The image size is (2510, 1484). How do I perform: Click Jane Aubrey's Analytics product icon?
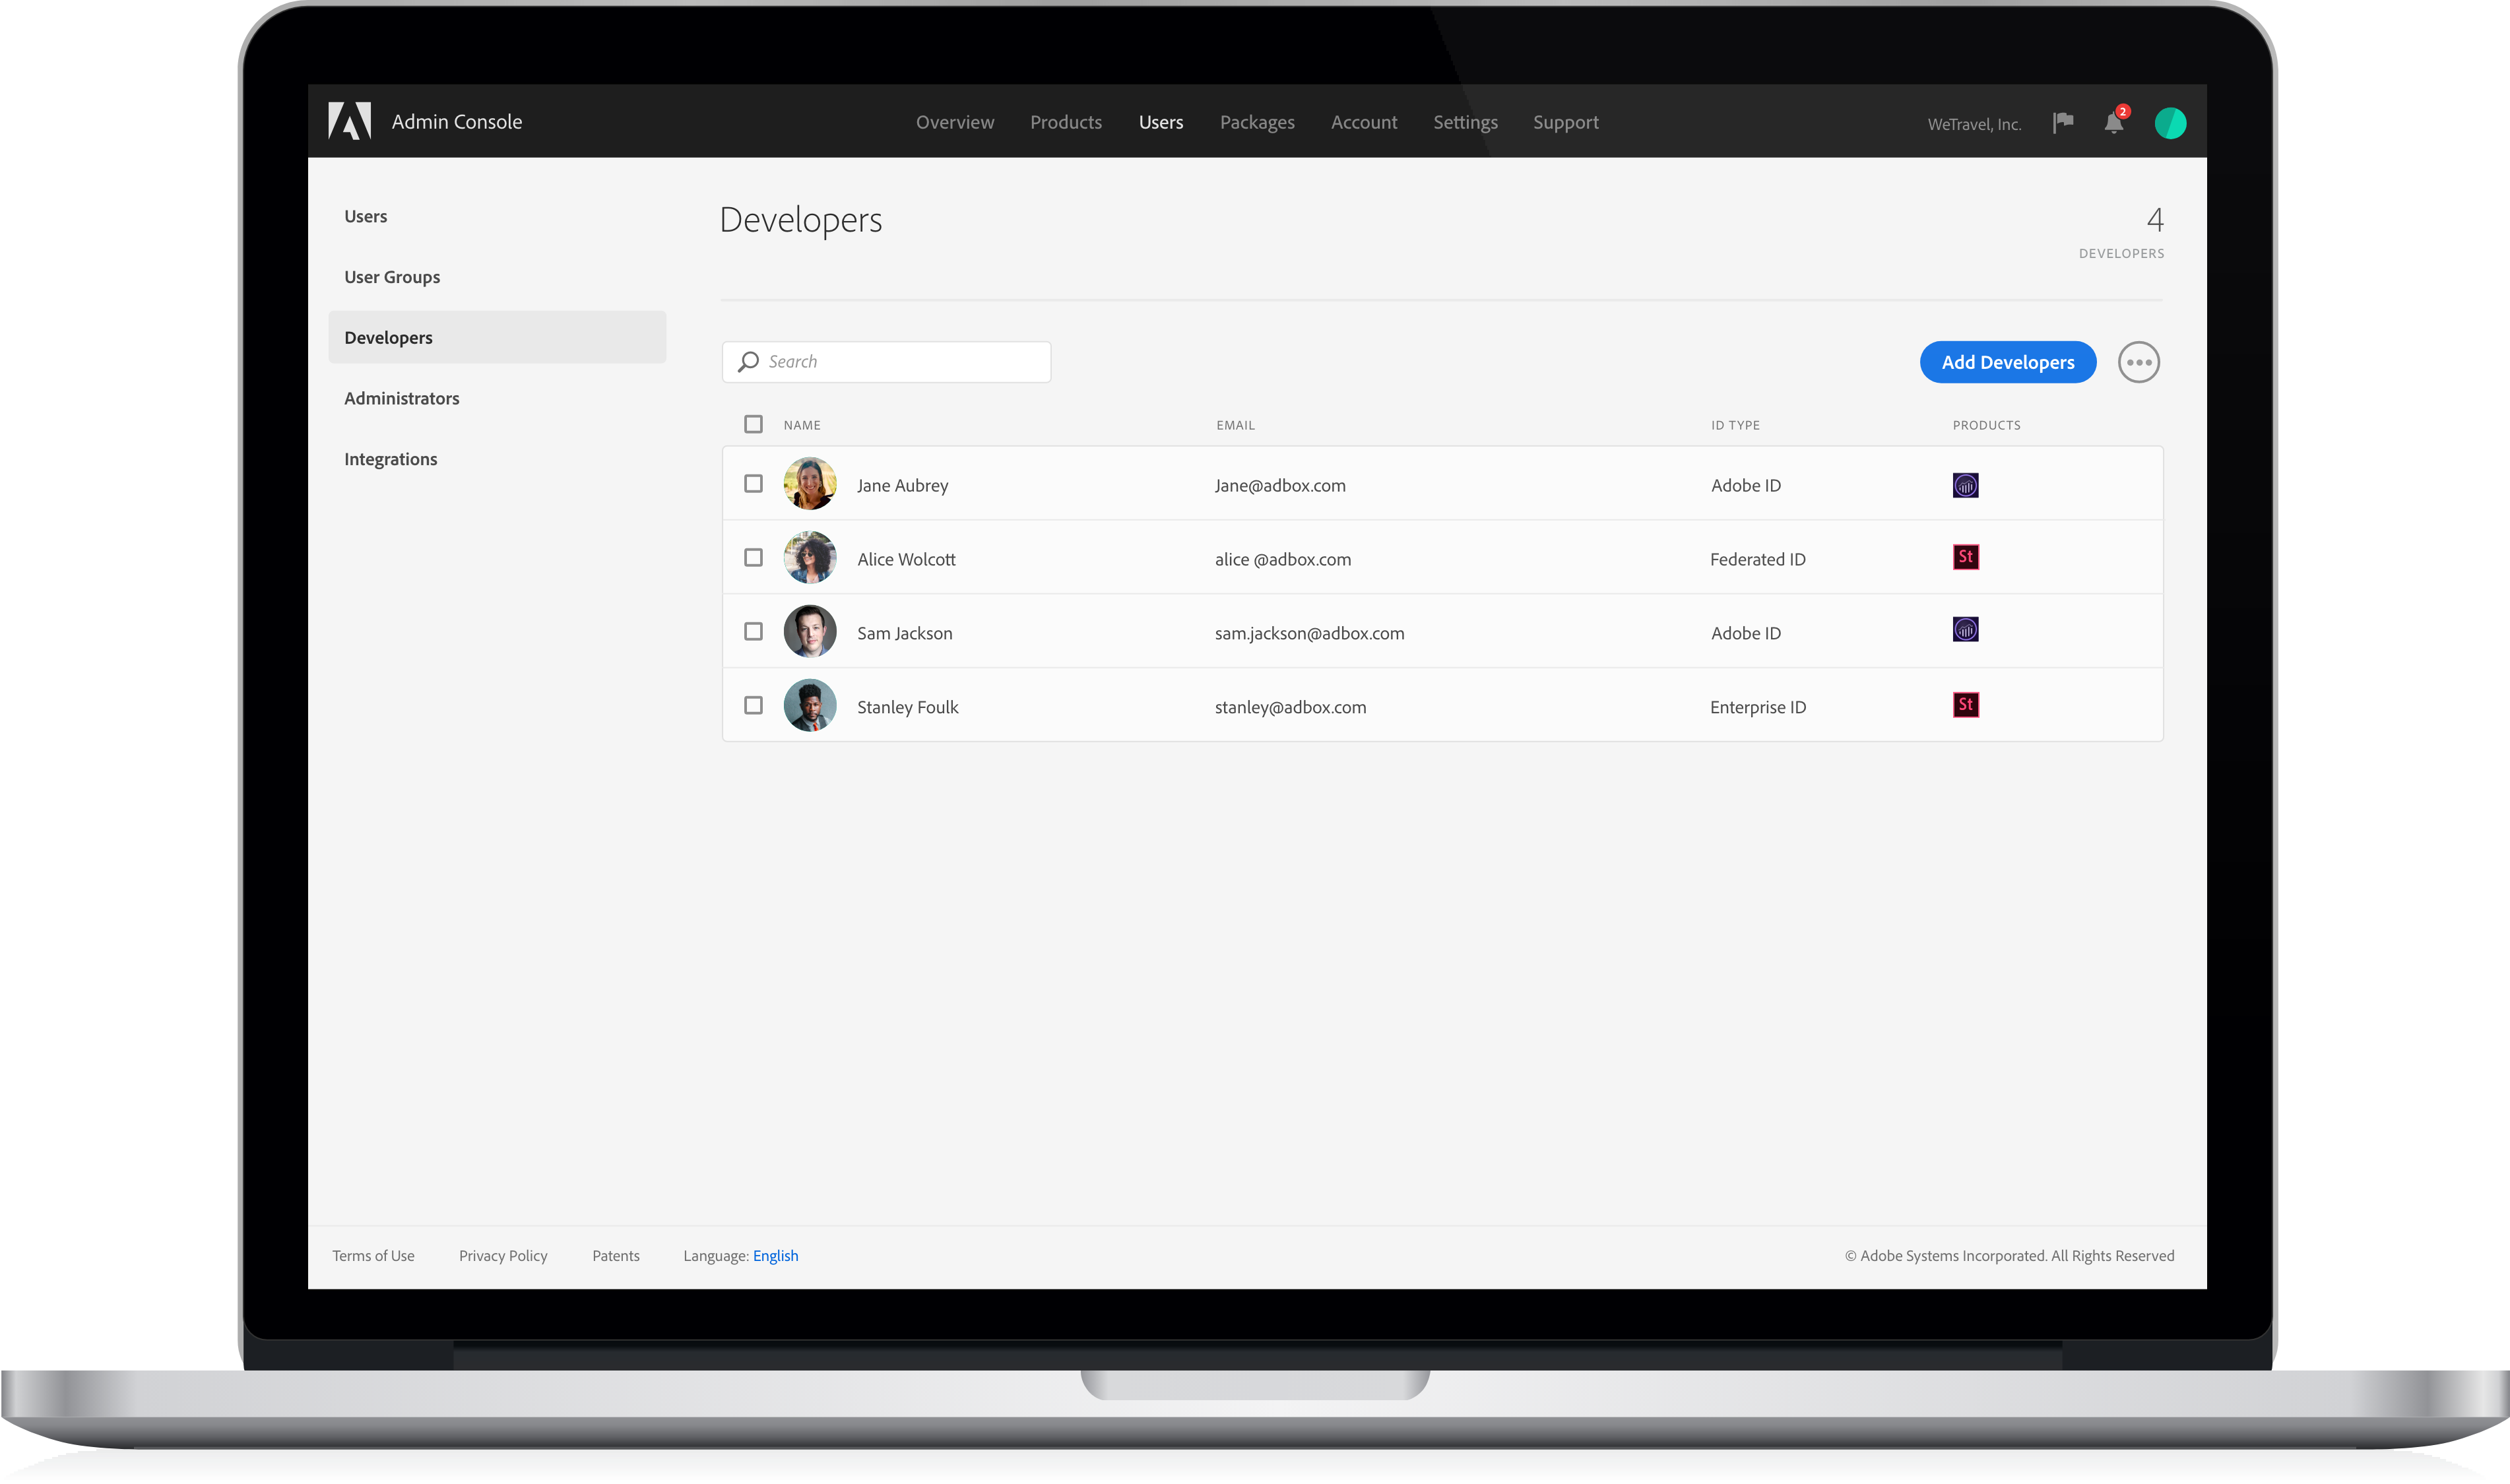pos(1965,485)
